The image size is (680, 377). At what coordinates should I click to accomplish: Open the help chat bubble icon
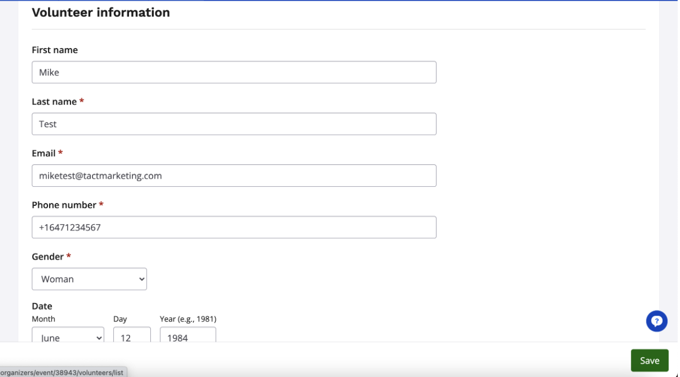click(x=656, y=321)
